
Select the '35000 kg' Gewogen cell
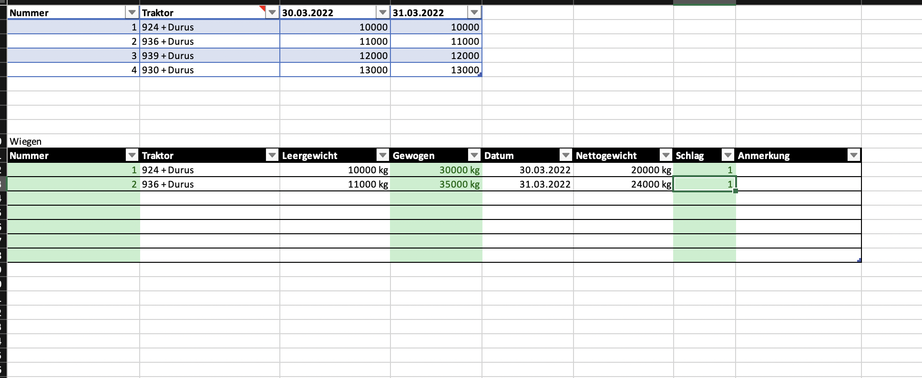[436, 184]
